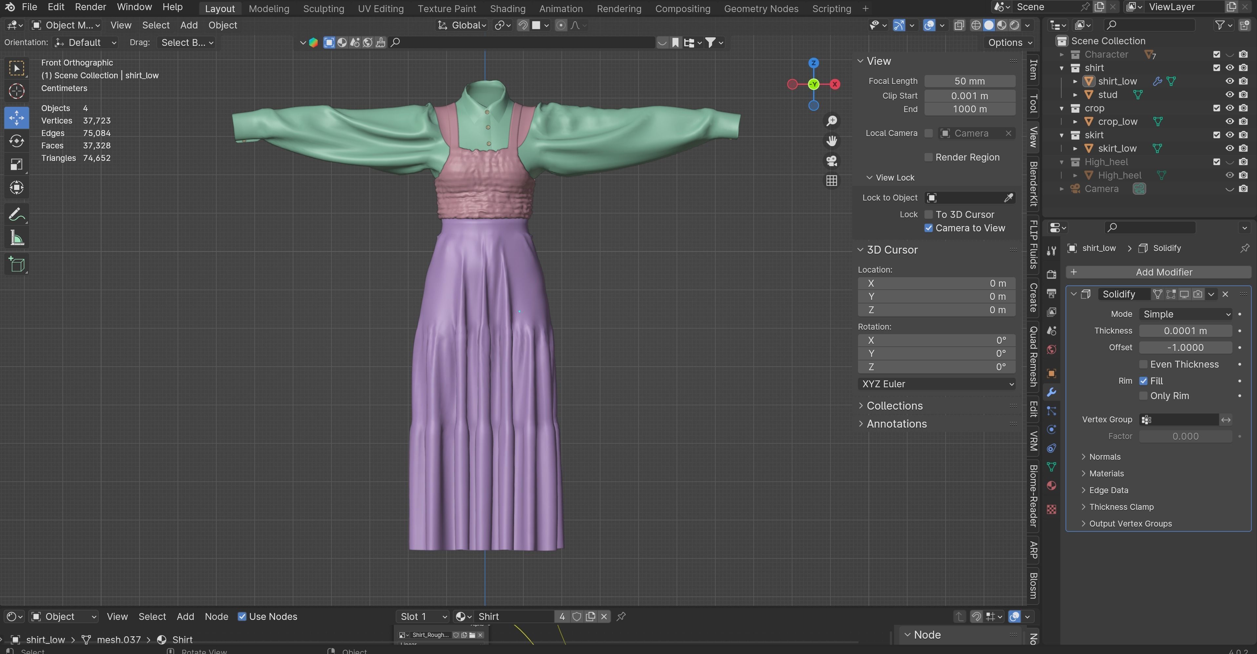Open the File menu
1257x654 pixels.
coord(29,7)
